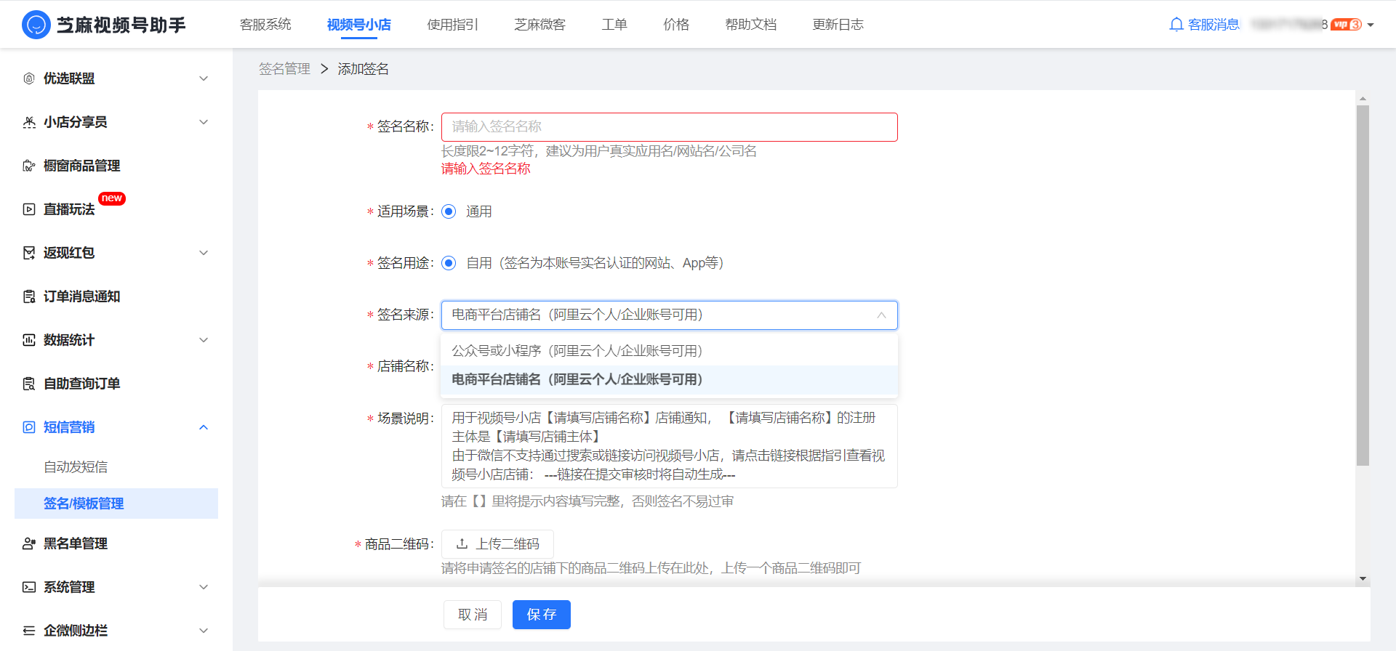Image resolution: width=1396 pixels, height=651 pixels.
Task: Click the 优选联盟 sidebar icon
Action: coord(29,78)
